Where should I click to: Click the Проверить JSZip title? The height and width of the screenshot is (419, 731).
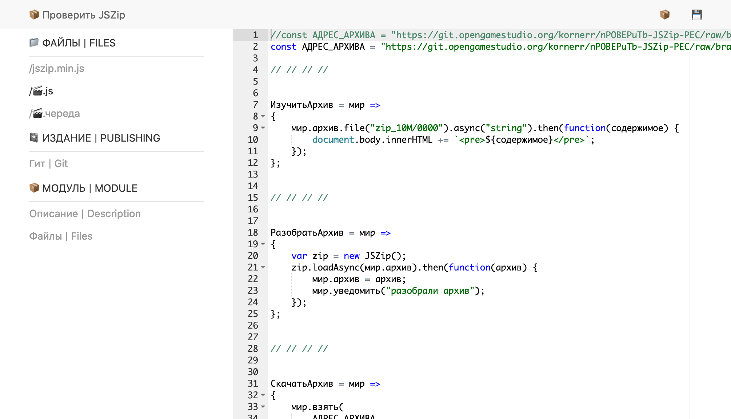tap(84, 15)
